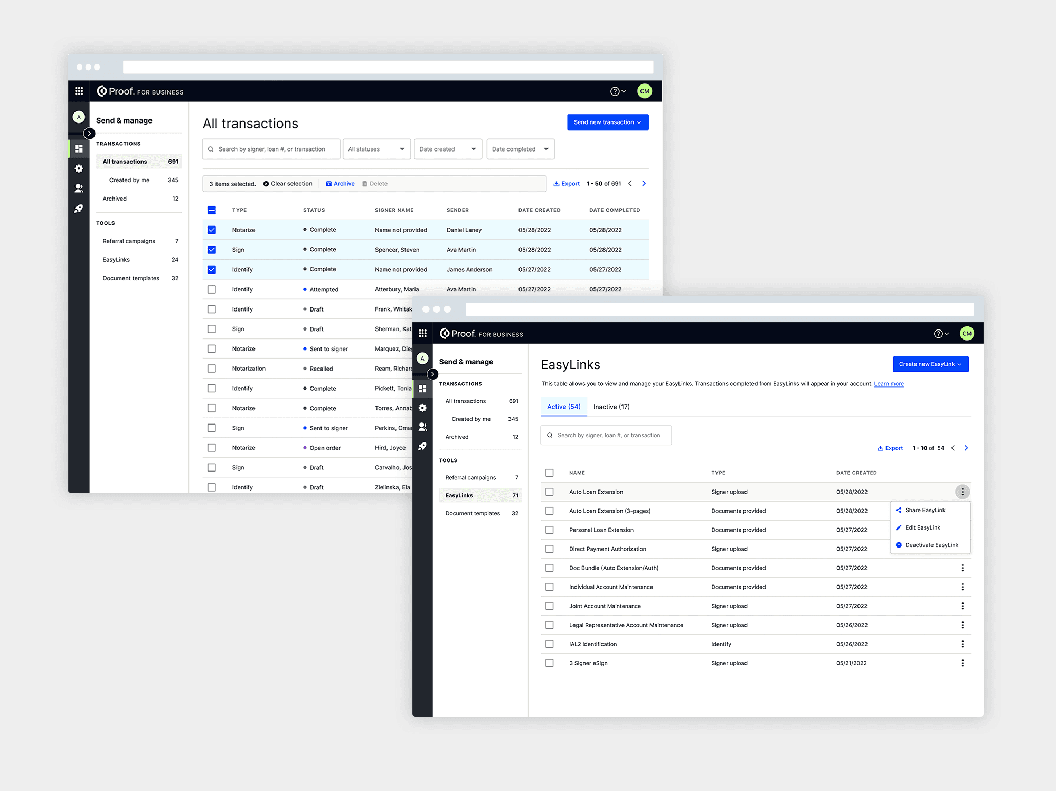Uncheck Spencer, Steven Sign transaction

click(212, 250)
